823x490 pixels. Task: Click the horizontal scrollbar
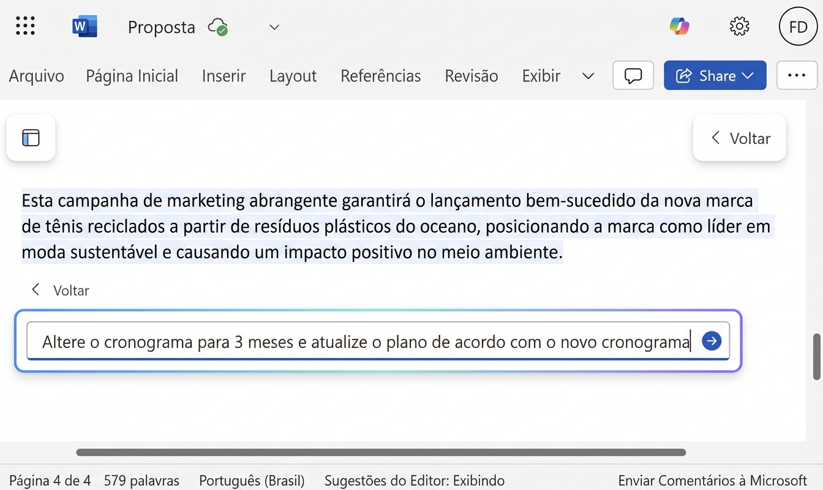[x=380, y=452]
